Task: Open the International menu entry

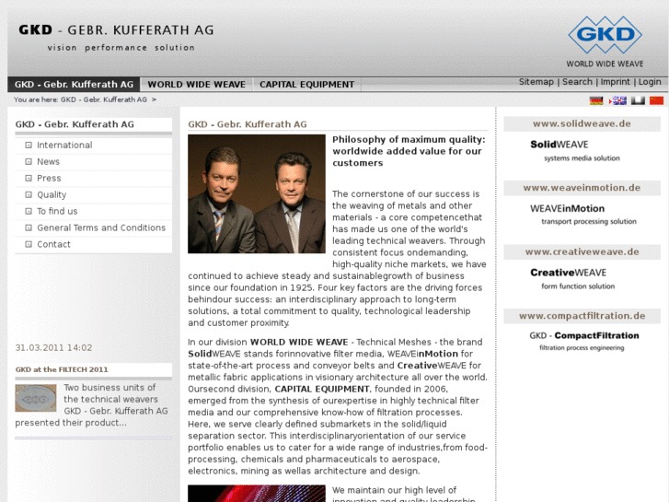Action: click(x=64, y=146)
